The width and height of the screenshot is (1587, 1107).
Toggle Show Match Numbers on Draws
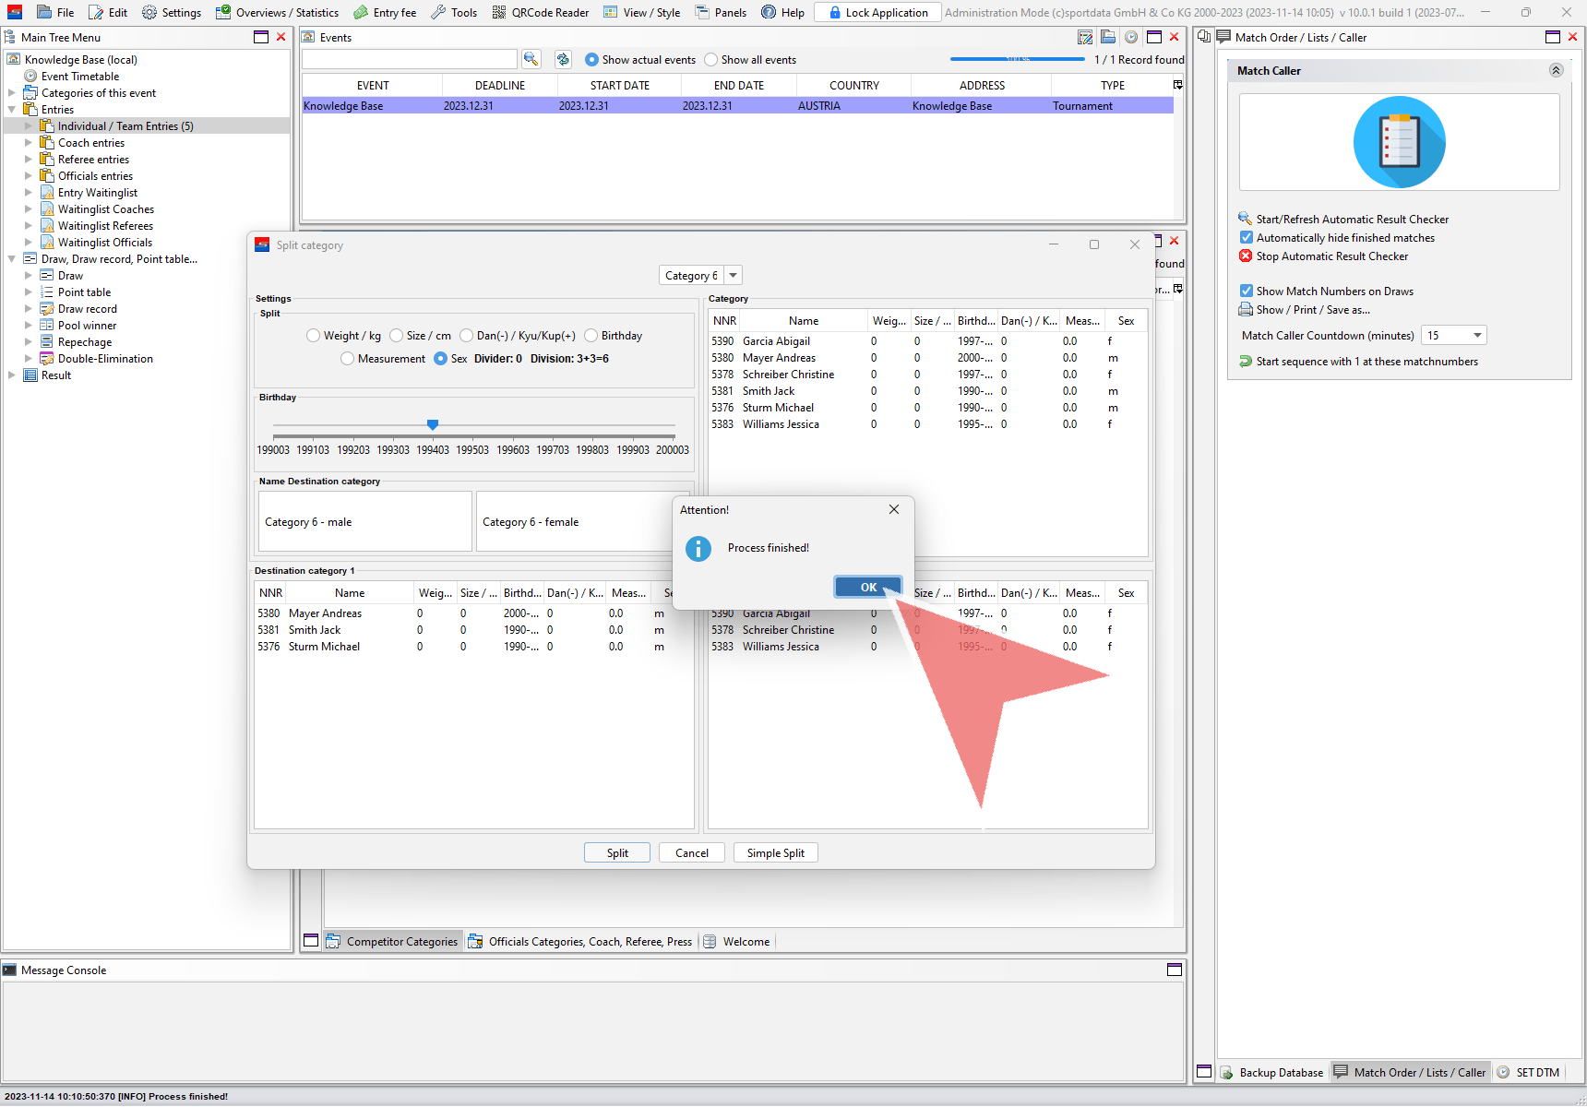[x=1247, y=291]
